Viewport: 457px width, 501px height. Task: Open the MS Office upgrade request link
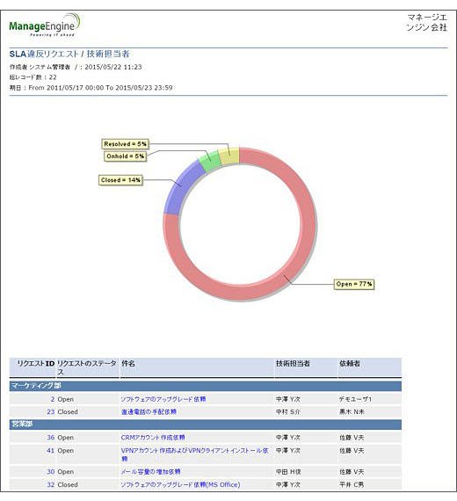180,484
